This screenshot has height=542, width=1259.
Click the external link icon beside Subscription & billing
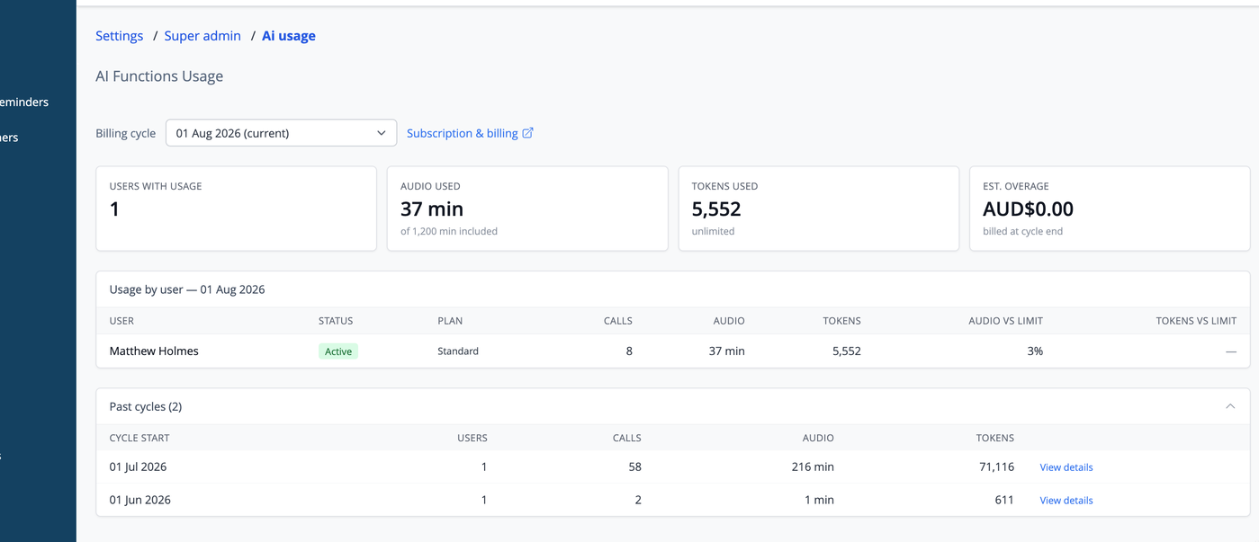point(528,133)
